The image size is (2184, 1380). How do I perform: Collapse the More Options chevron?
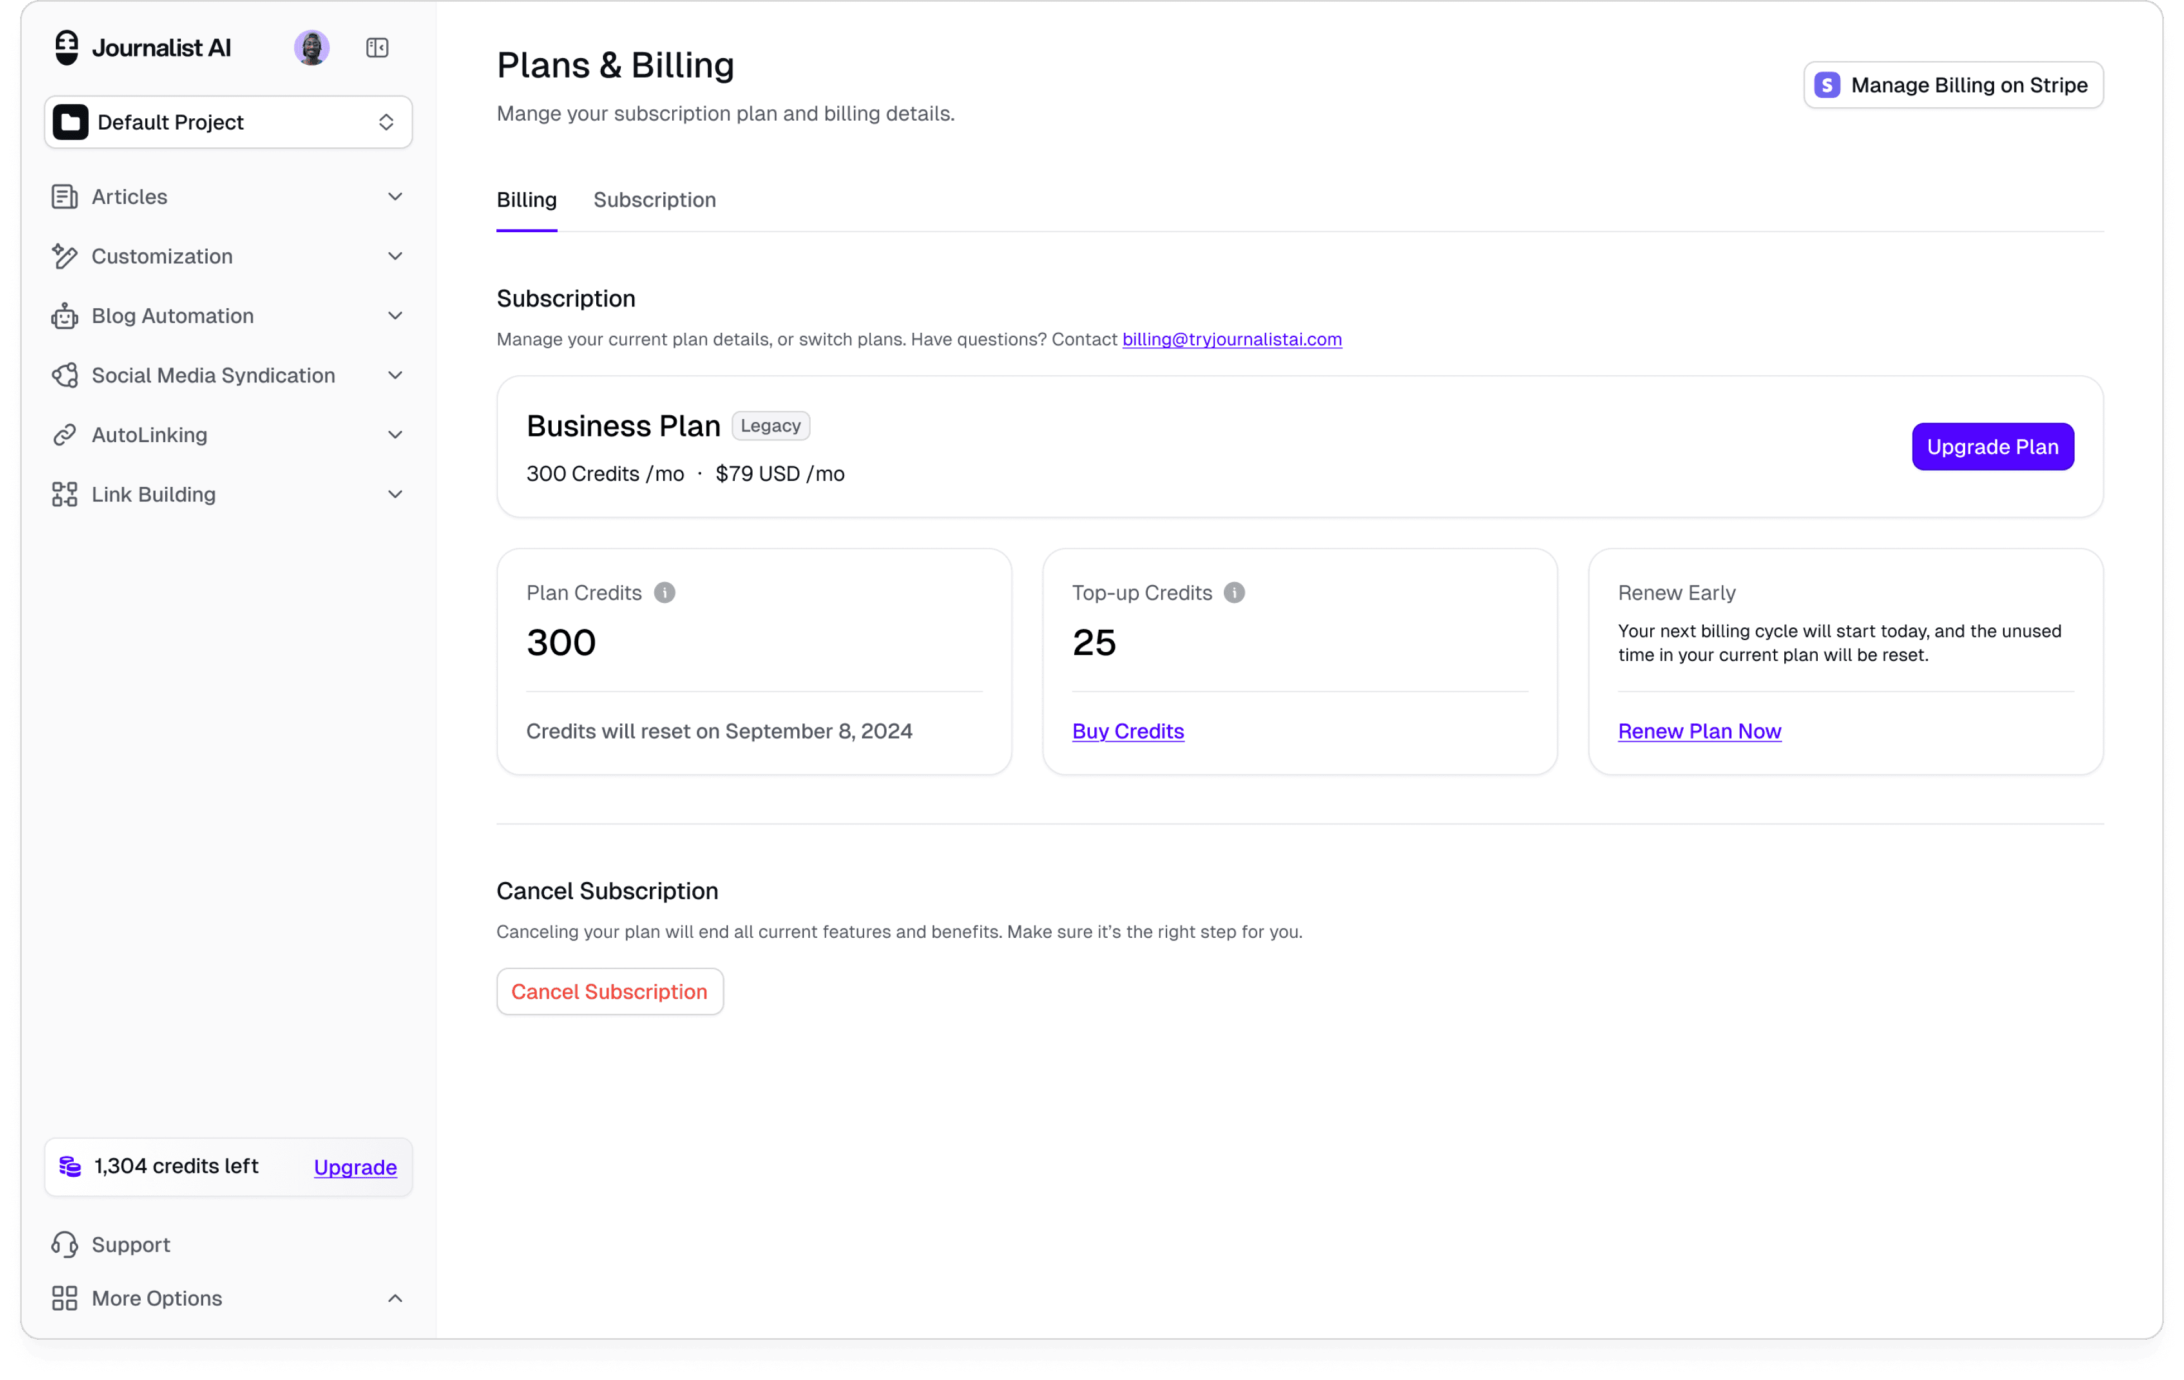pyautogui.click(x=395, y=1298)
